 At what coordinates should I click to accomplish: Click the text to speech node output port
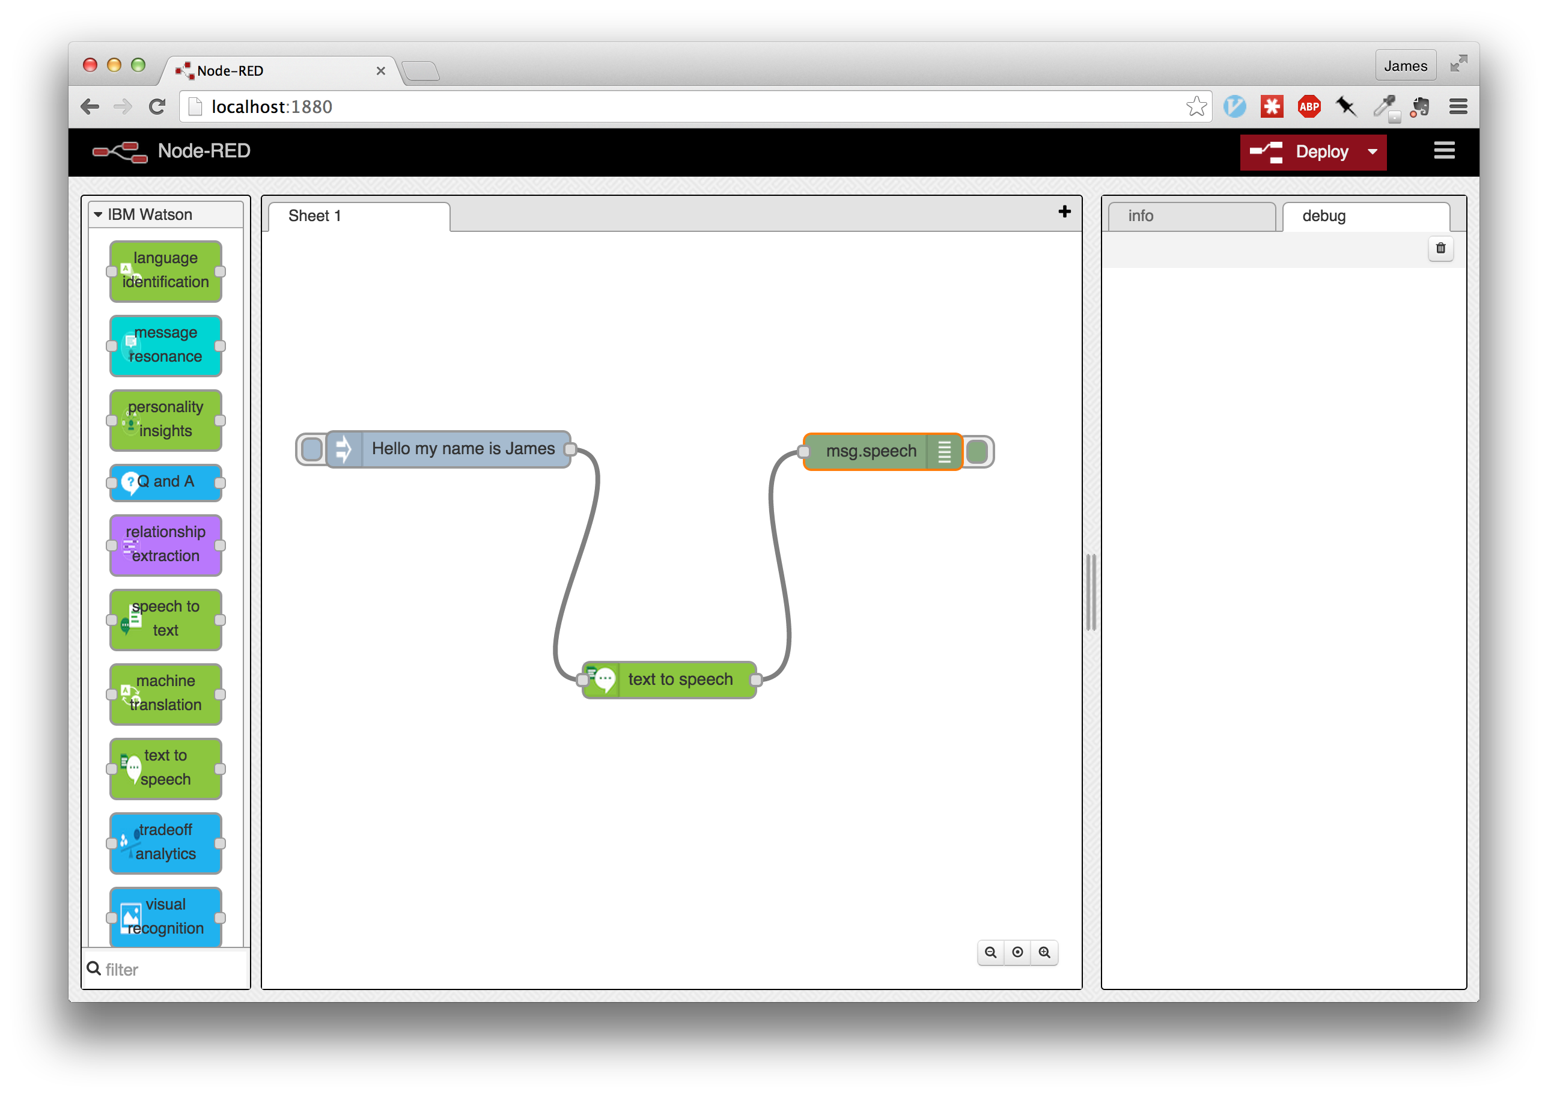coord(755,679)
